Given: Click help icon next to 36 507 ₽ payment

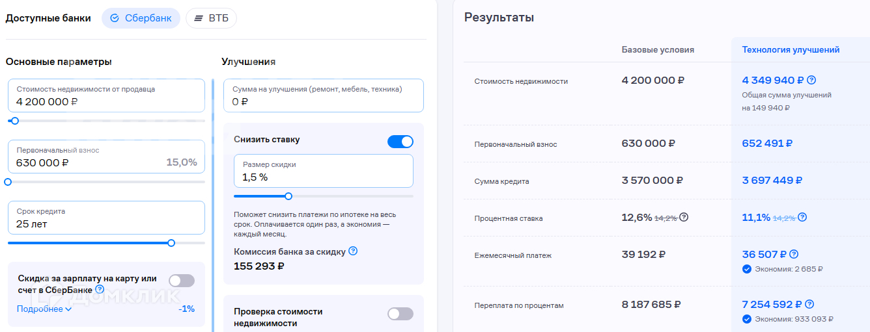Looking at the screenshot, I should point(794,255).
